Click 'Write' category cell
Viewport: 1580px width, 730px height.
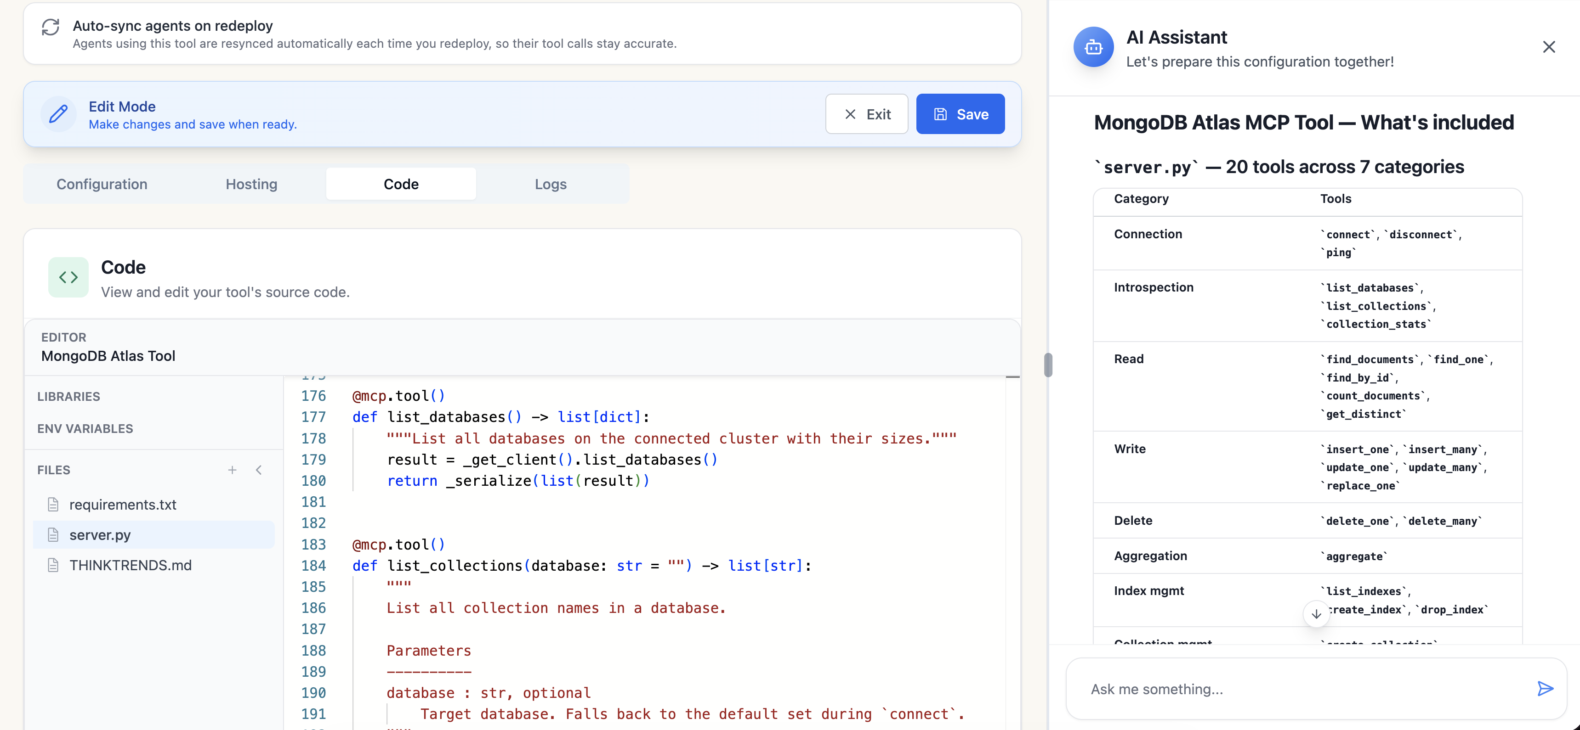tap(1130, 449)
